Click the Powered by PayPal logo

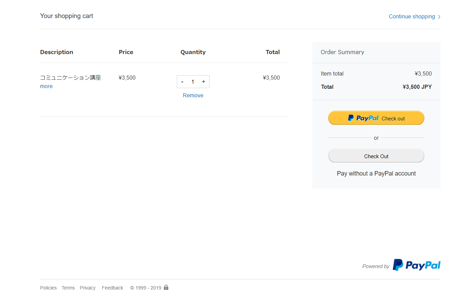pyautogui.click(x=417, y=265)
